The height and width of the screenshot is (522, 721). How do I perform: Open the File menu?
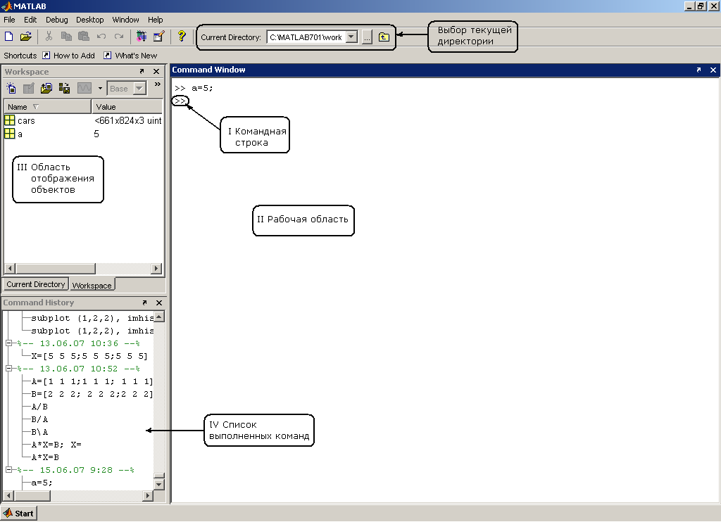(9, 20)
